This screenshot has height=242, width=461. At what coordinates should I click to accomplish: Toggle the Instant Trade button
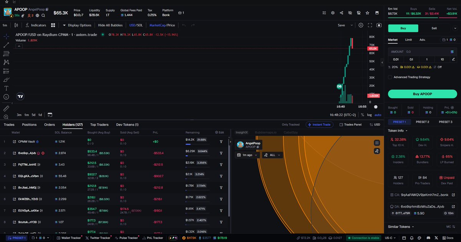click(x=320, y=125)
